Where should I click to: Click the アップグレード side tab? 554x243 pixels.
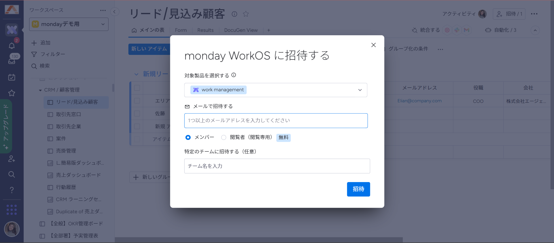(x=6, y=127)
